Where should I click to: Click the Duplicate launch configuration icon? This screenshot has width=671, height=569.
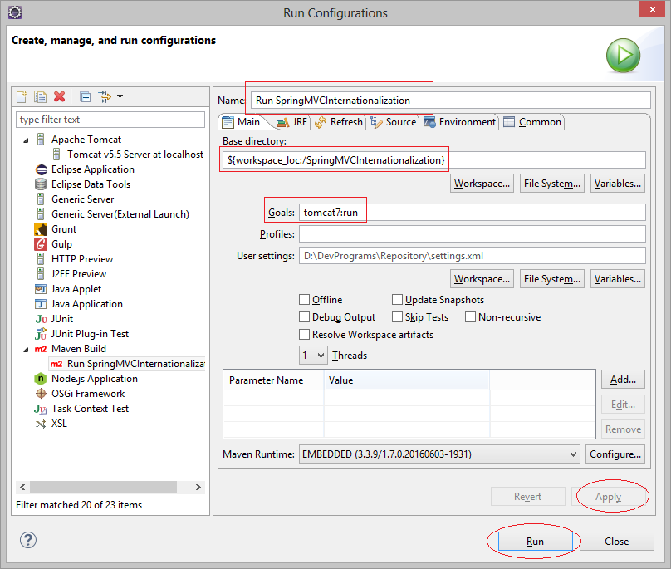40,96
